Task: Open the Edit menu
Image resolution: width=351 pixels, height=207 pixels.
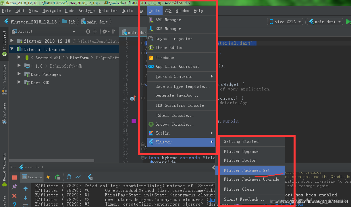Action: [x=20, y=11]
